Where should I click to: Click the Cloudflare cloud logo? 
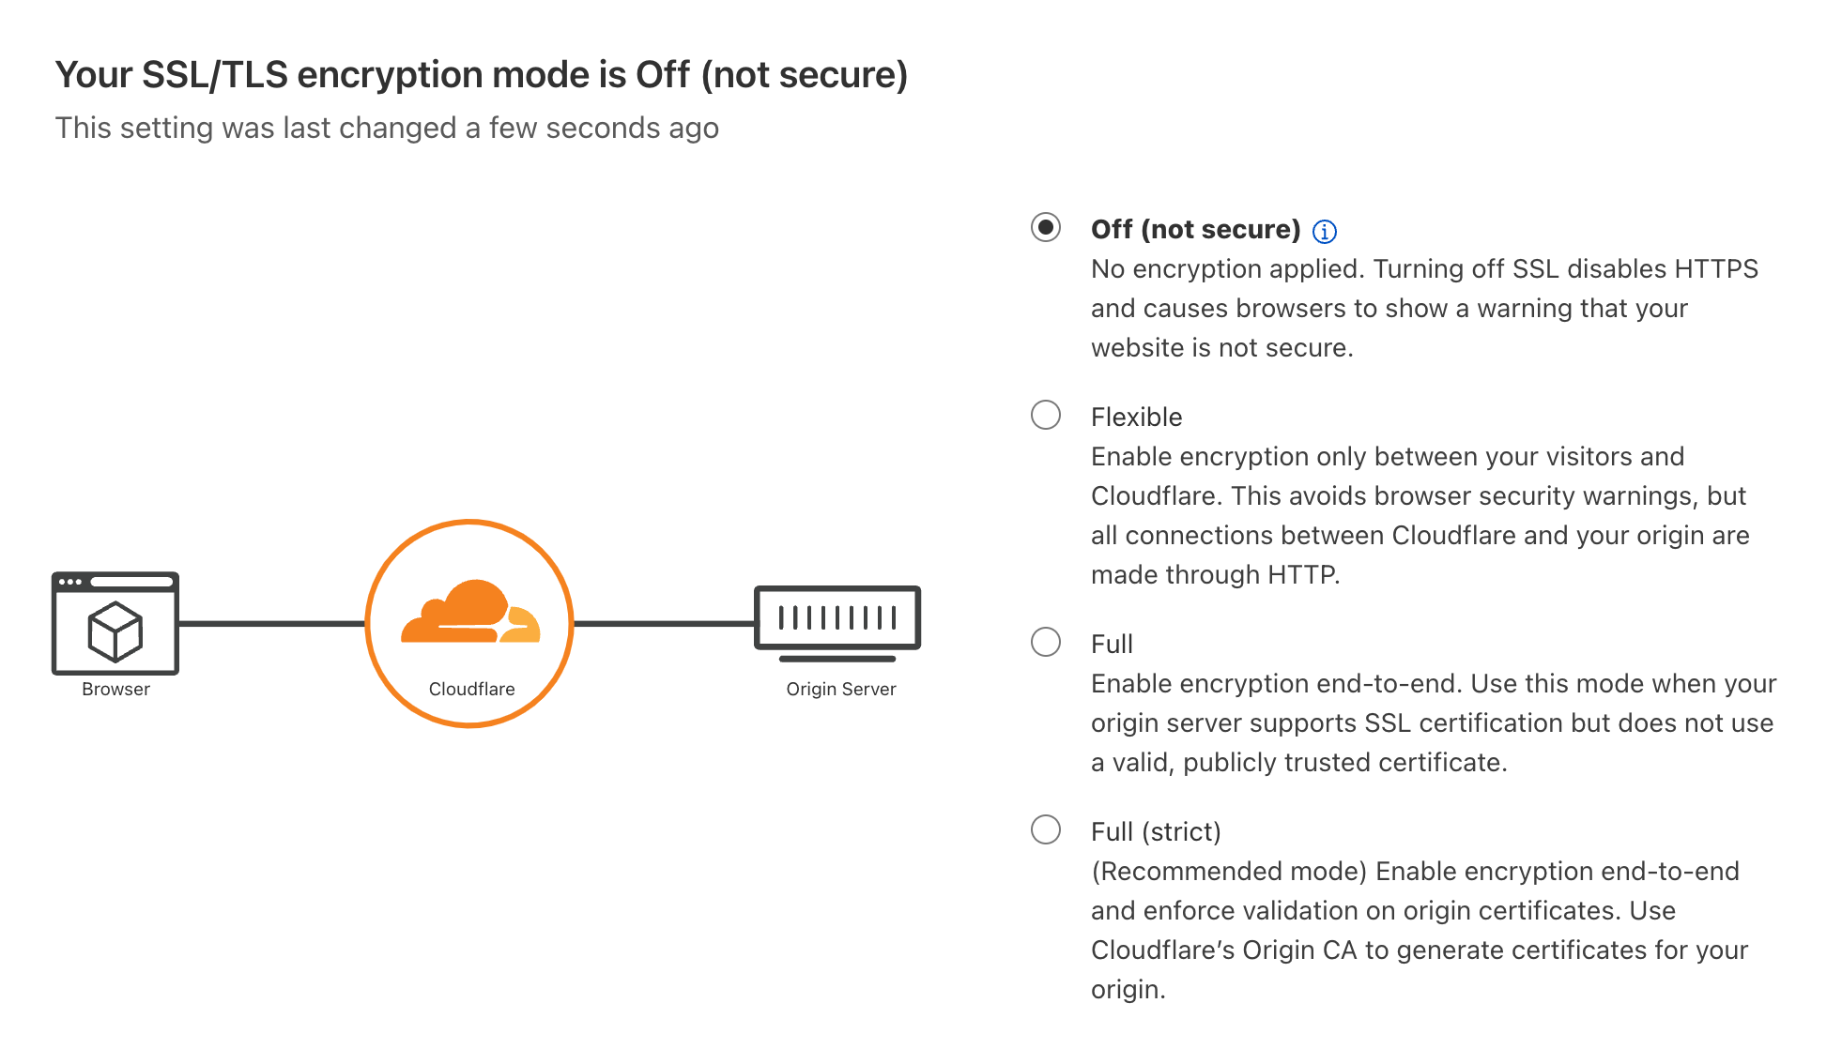[470, 611]
